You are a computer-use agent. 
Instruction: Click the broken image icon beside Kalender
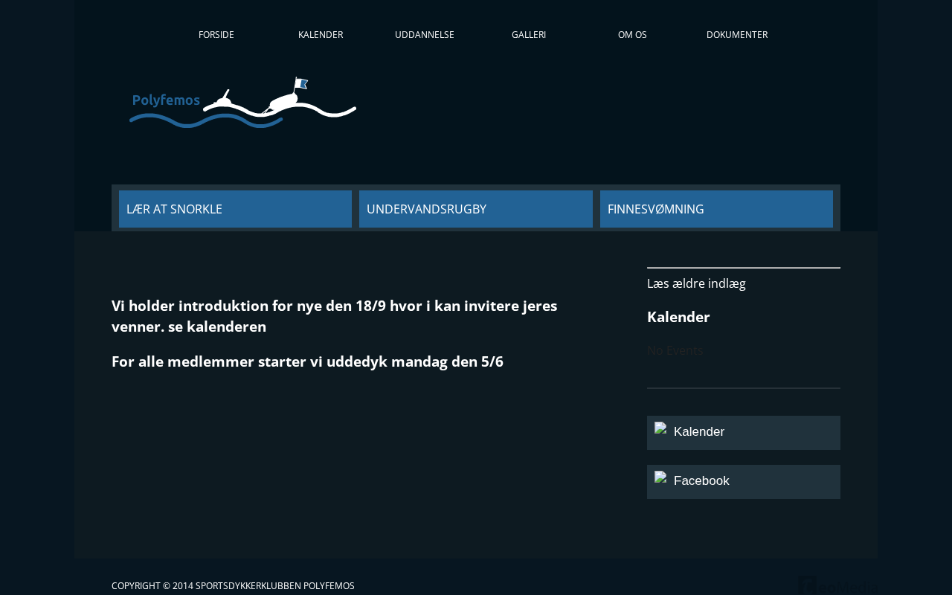pos(660,428)
